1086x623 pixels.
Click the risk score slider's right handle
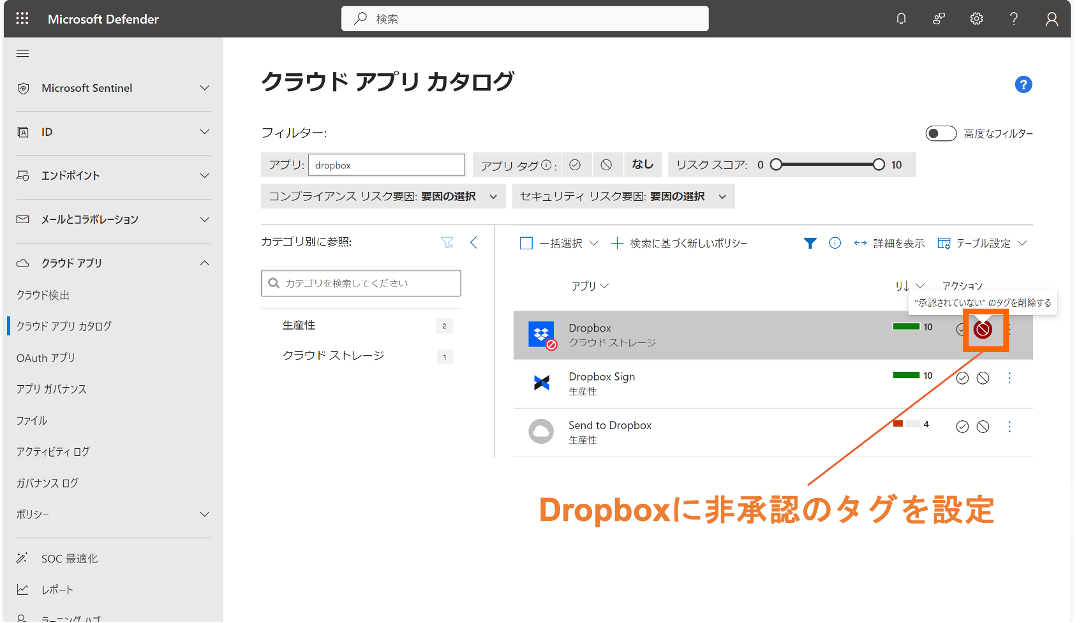pos(879,165)
